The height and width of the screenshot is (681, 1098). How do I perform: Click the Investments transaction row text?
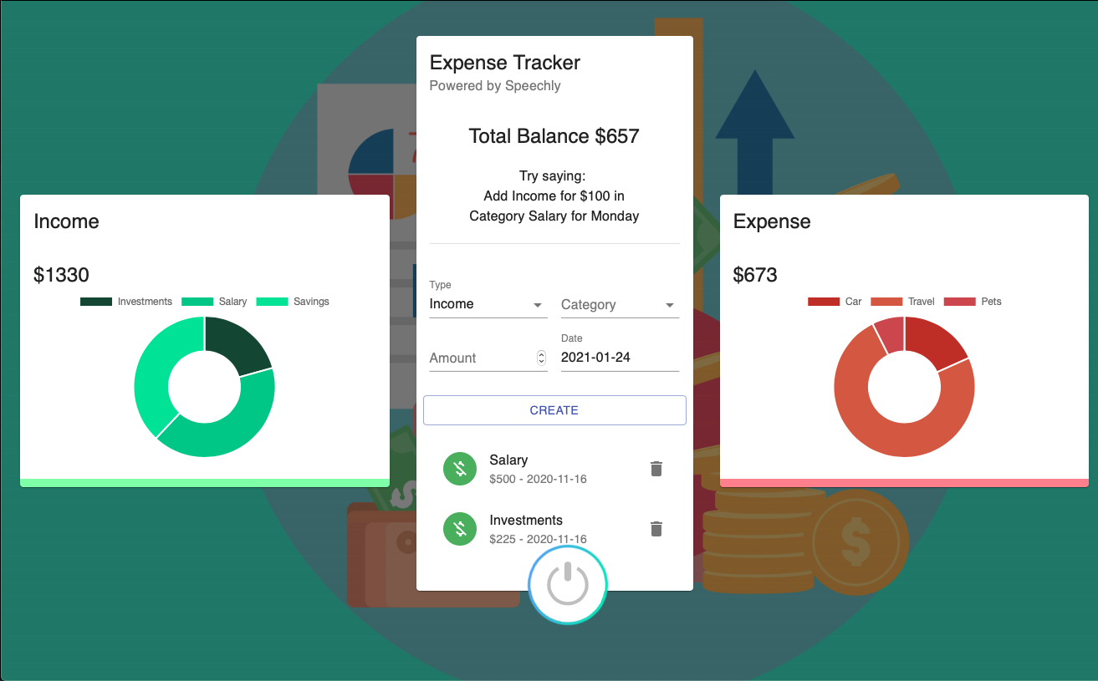click(526, 521)
